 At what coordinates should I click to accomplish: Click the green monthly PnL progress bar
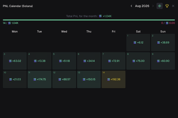point(89,20)
